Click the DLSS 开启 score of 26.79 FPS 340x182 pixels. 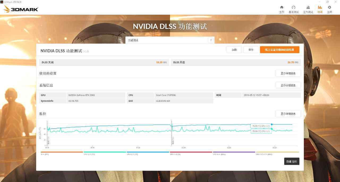pos(293,62)
